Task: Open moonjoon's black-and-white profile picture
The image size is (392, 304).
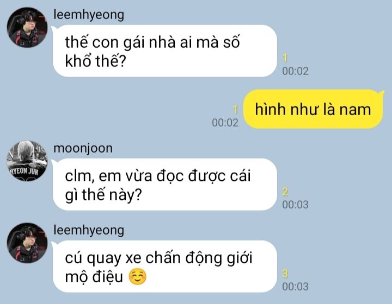Action: (x=27, y=161)
